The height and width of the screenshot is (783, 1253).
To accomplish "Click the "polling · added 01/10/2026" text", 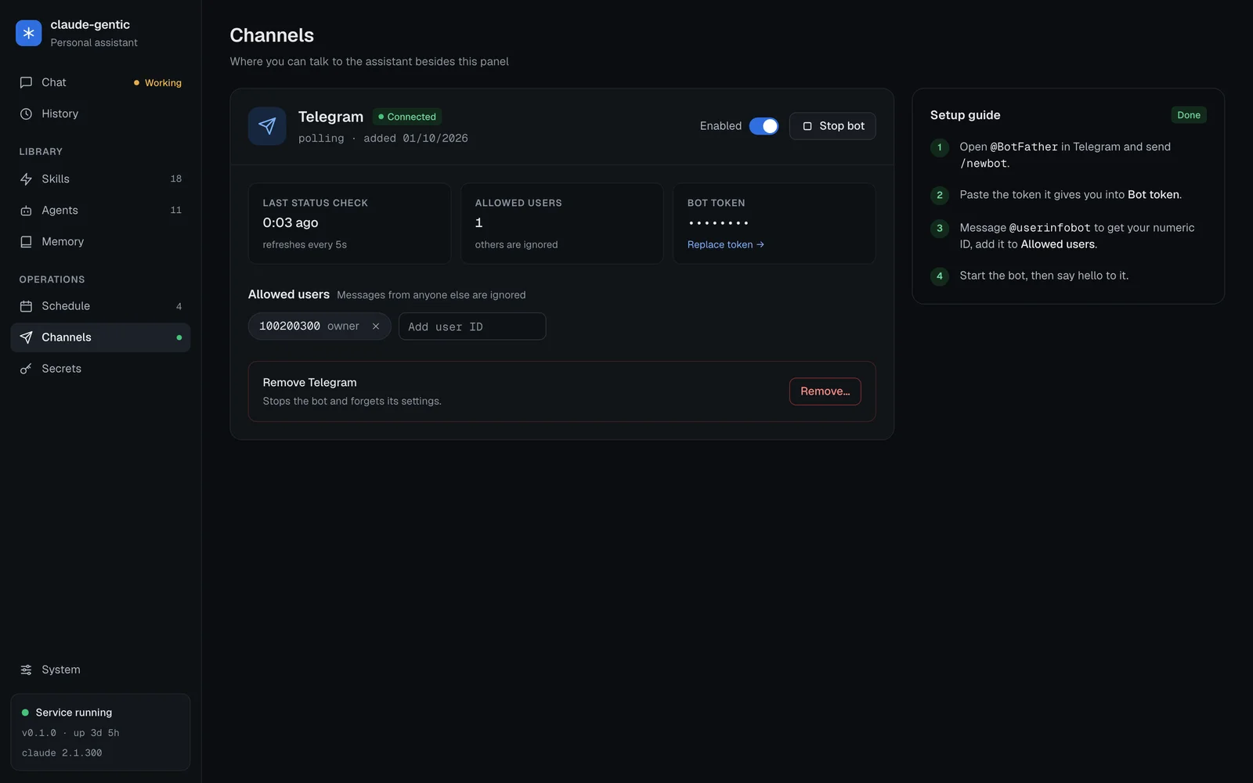I will (383, 139).
